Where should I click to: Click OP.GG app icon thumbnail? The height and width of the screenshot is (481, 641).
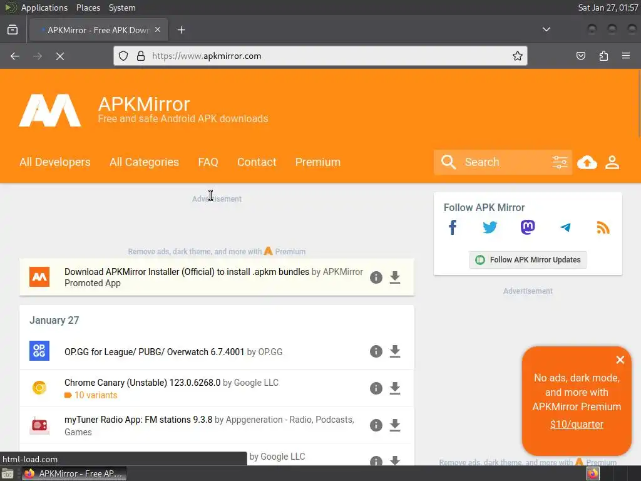pos(39,351)
